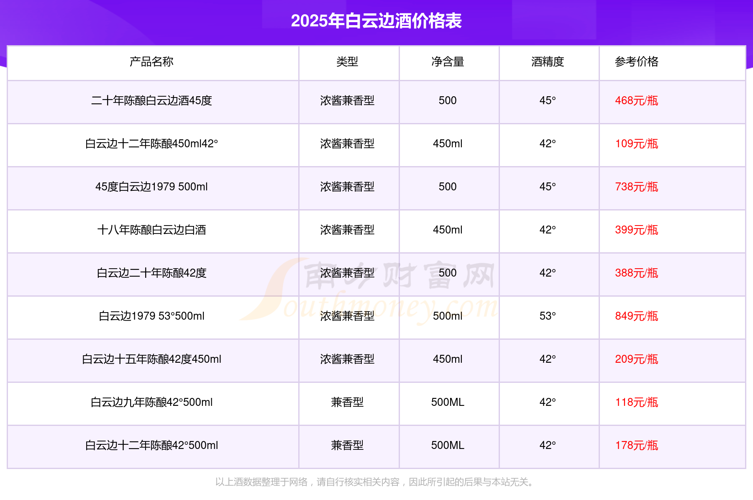Click 兼香型 in the 十二年陈酿42°500ml row
This screenshot has height=500, width=753.
(347, 445)
